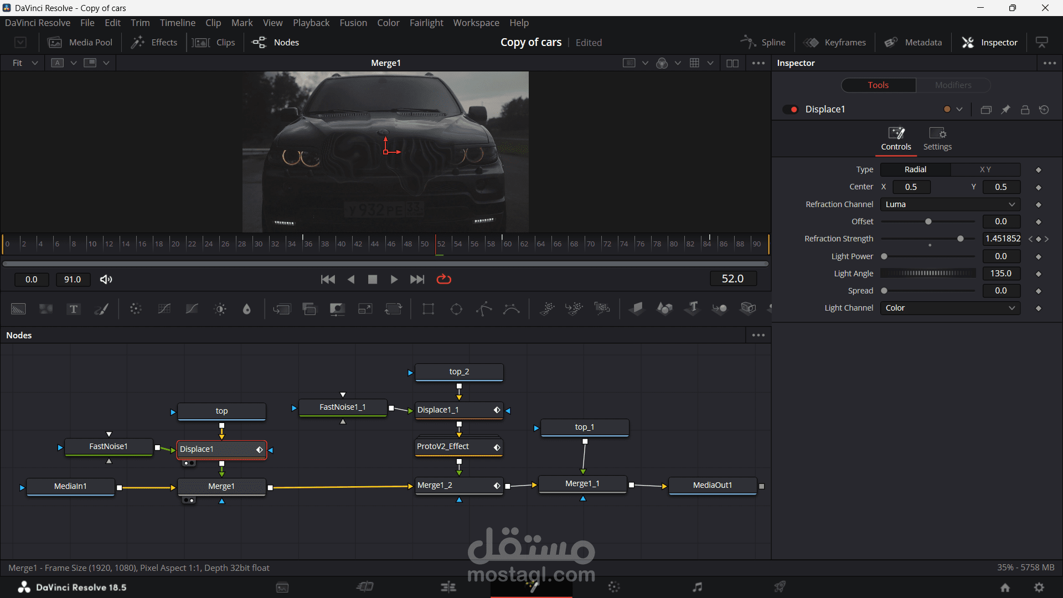Add Brightness Contrast tool
Image resolution: width=1063 pixels, height=598 pixels.
(x=220, y=309)
